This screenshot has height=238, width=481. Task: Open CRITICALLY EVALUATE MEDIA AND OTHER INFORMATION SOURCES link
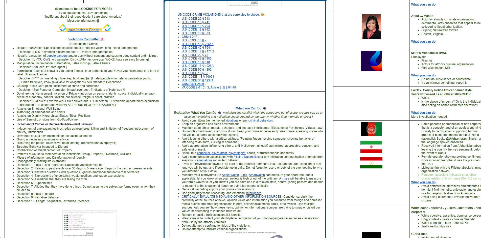(232, 197)
